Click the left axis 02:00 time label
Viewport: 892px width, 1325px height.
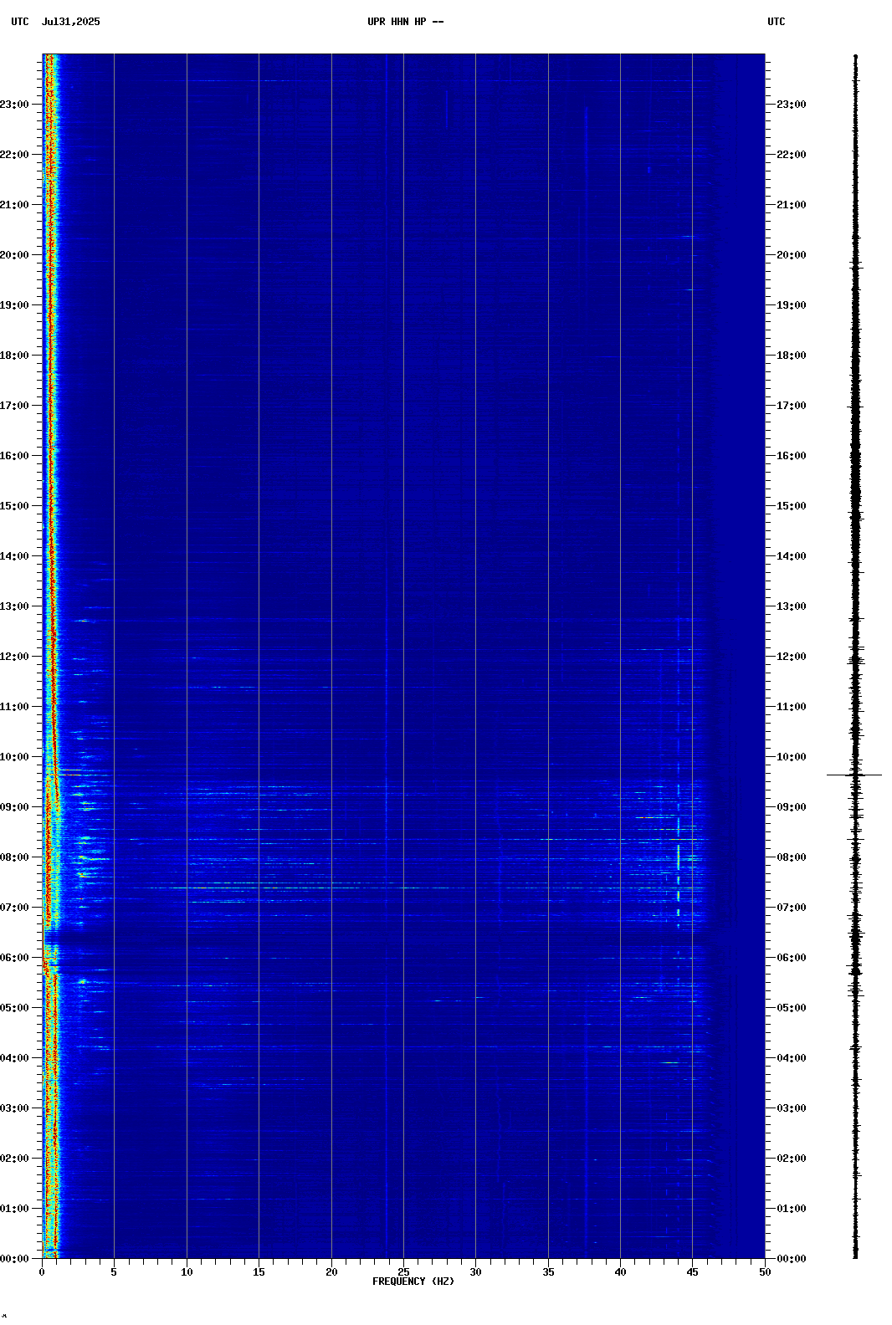click(x=14, y=1159)
